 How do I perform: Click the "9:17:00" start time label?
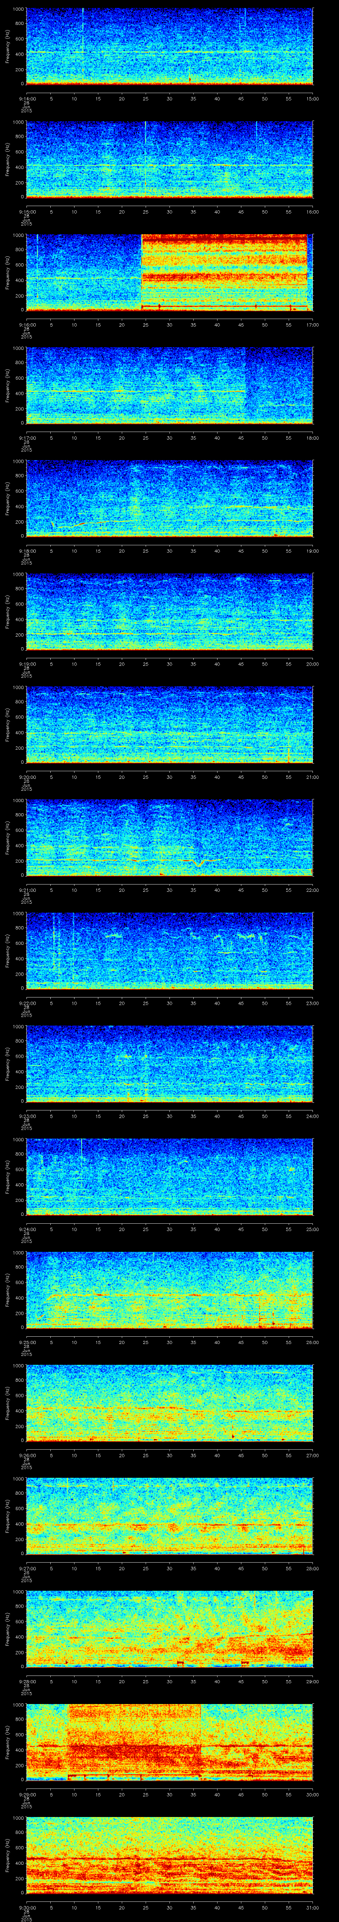[27, 438]
